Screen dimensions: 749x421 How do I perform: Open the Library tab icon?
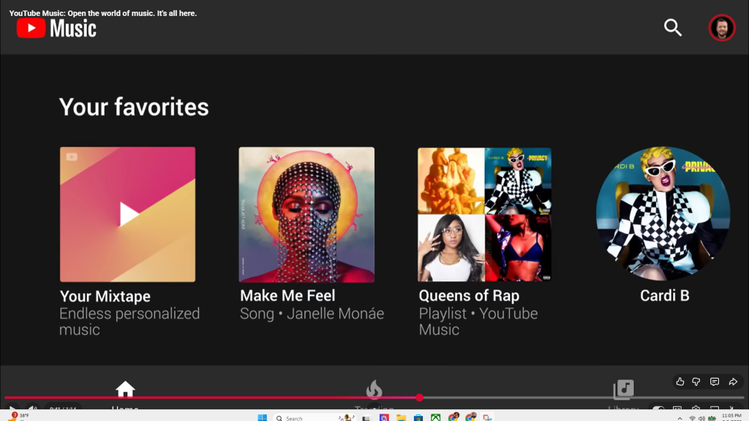[623, 389]
